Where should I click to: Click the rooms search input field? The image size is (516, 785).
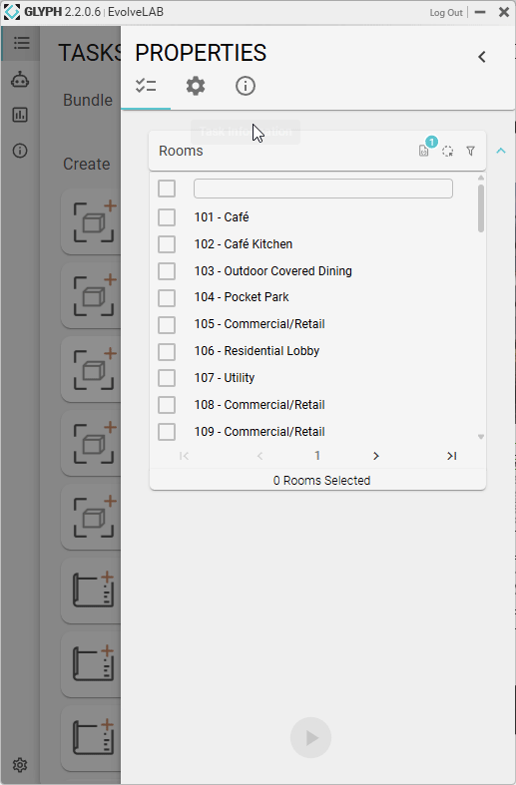(x=323, y=189)
